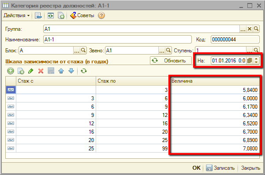Delete row with the red X icon
The image size is (265, 175).
[x=41, y=71]
